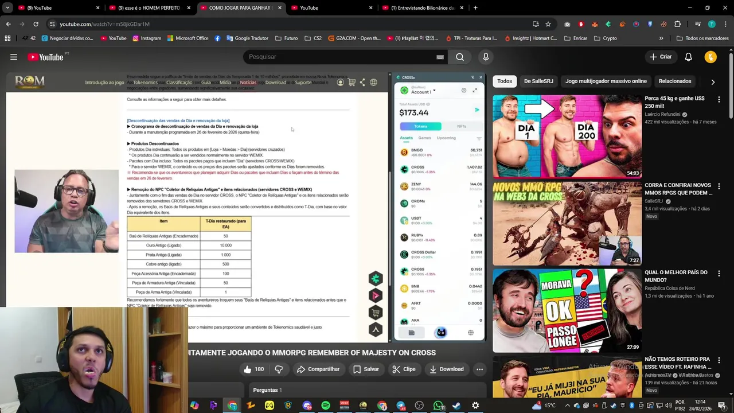Screen dimensions: 734x413
Task: Open the Instagram bookmark
Action: (x=147, y=38)
